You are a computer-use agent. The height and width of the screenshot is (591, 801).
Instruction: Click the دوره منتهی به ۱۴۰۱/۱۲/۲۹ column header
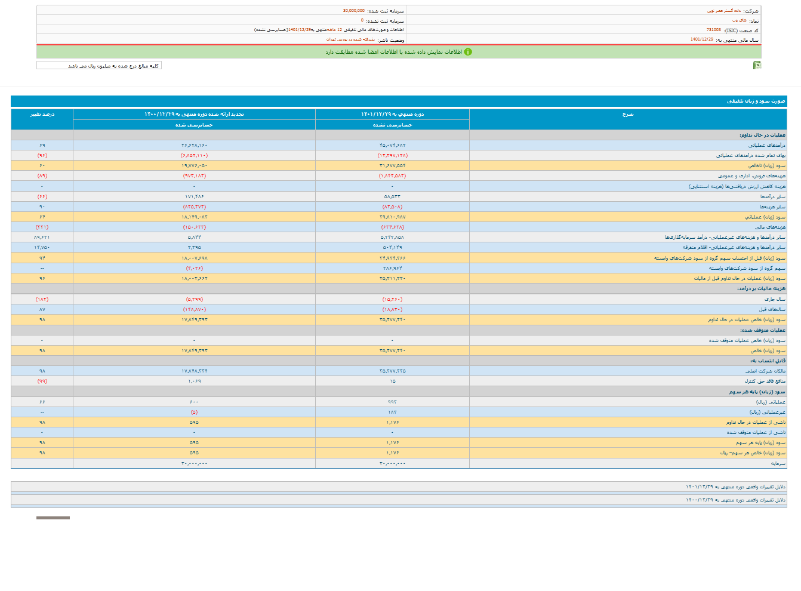pos(392,114)
